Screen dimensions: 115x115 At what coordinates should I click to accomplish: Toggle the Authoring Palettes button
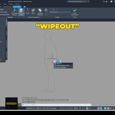(x=21, y=12)
